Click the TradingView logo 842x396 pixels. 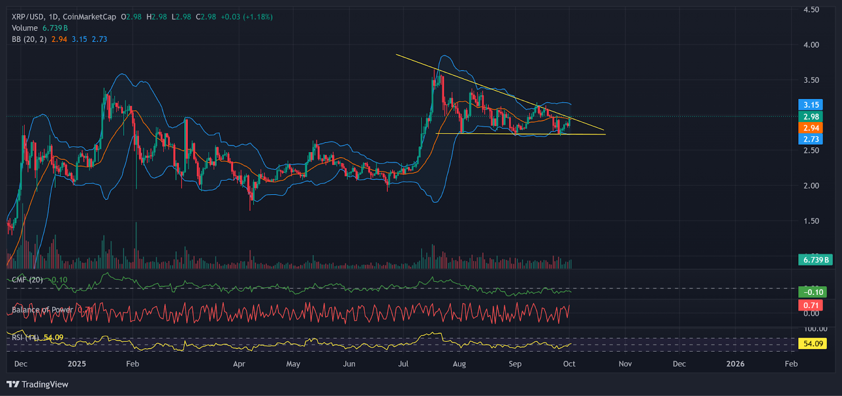click(x=37, y=384)
